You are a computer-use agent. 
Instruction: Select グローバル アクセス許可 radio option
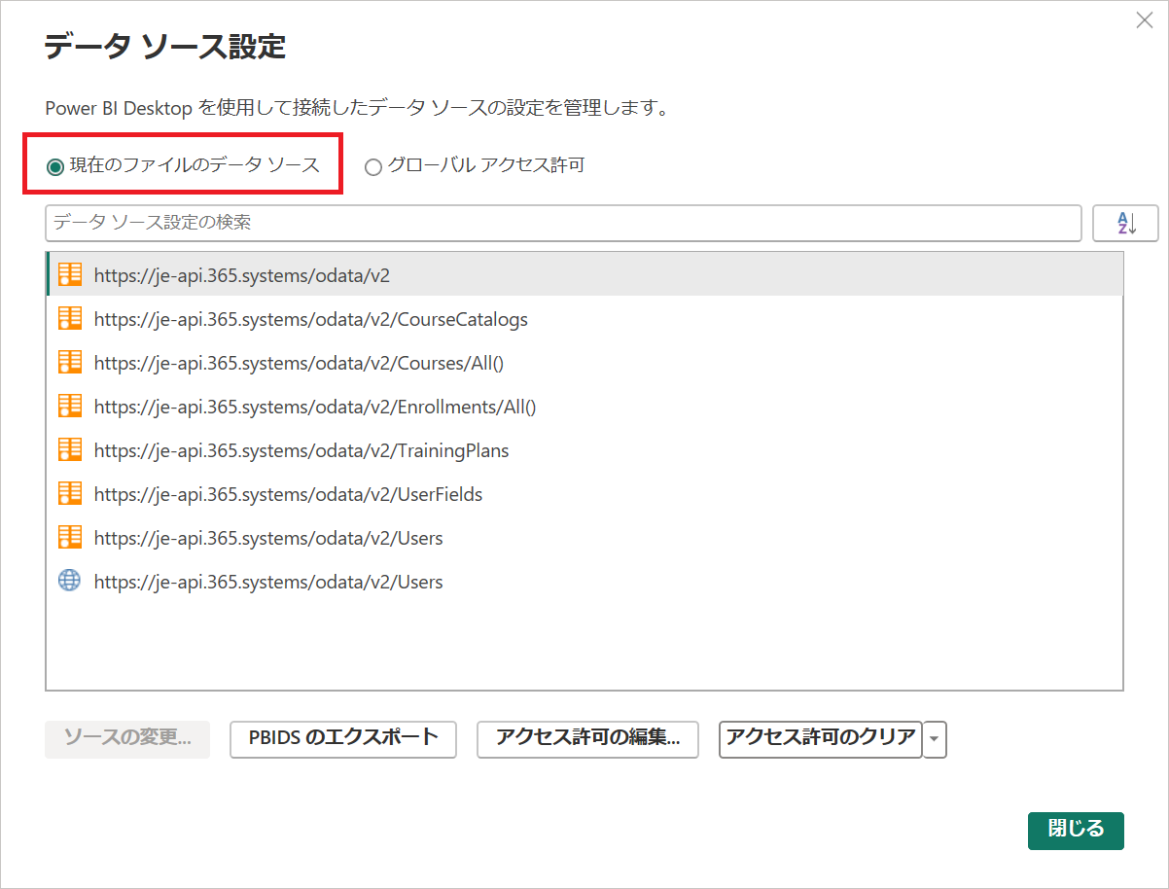[x=475, y=165]
